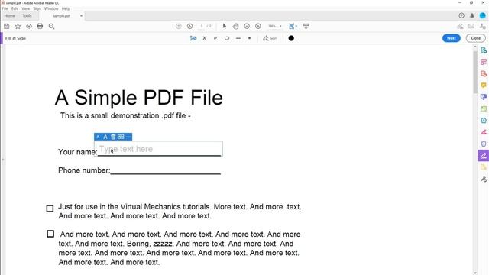Click the scrollbar down arrow

pos(475,273)
